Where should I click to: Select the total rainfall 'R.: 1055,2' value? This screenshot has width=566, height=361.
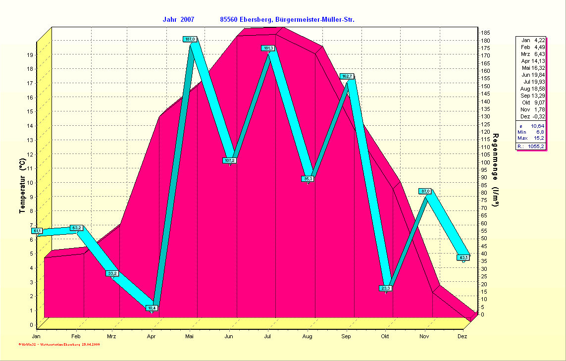pos(532,147)
